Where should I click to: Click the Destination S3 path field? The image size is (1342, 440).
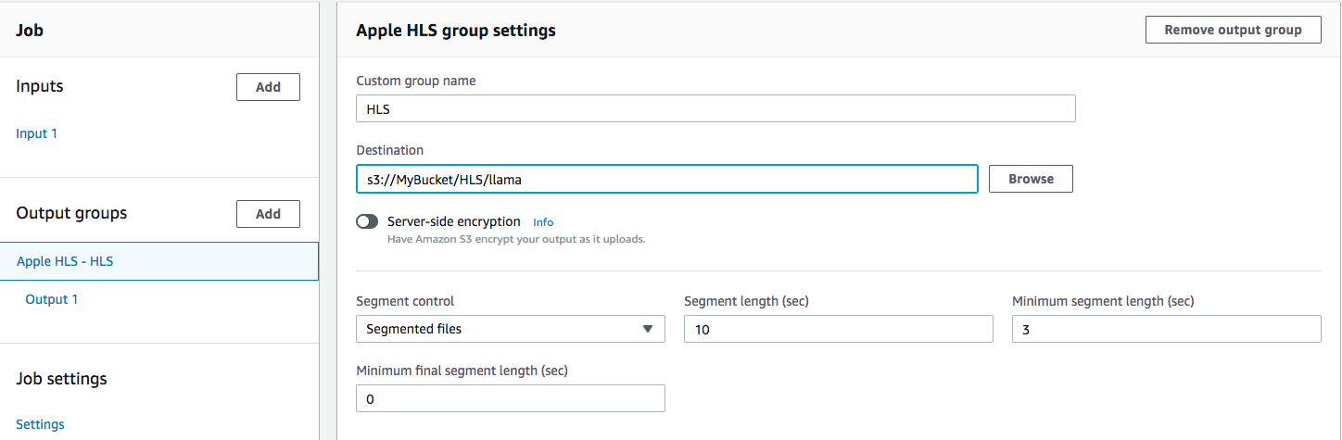667,179
